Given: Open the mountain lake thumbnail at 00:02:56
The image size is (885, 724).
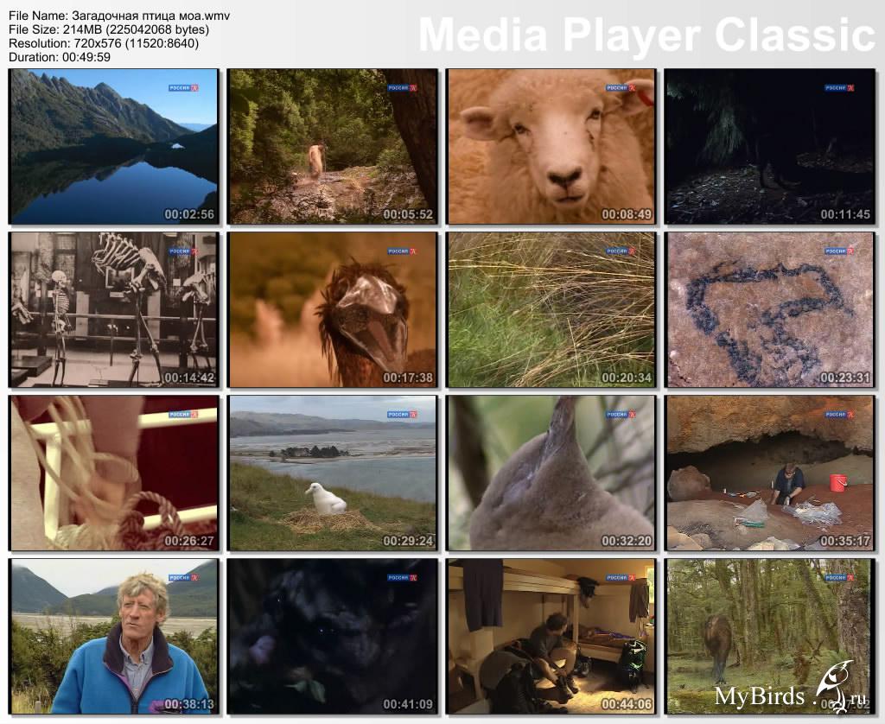Looking at the screenshot, I should (113, 146).
